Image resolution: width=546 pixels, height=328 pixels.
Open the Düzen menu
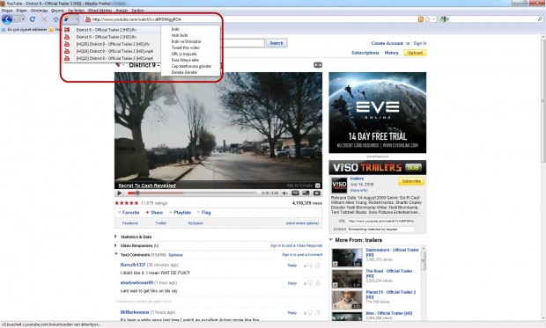[x=22, y=11]
